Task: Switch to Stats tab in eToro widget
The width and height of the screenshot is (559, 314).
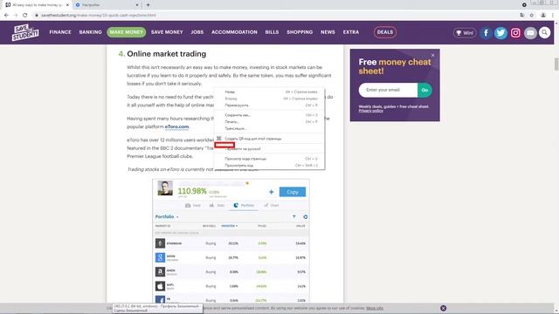Action: pyautogui.click(x=217, y=206)
